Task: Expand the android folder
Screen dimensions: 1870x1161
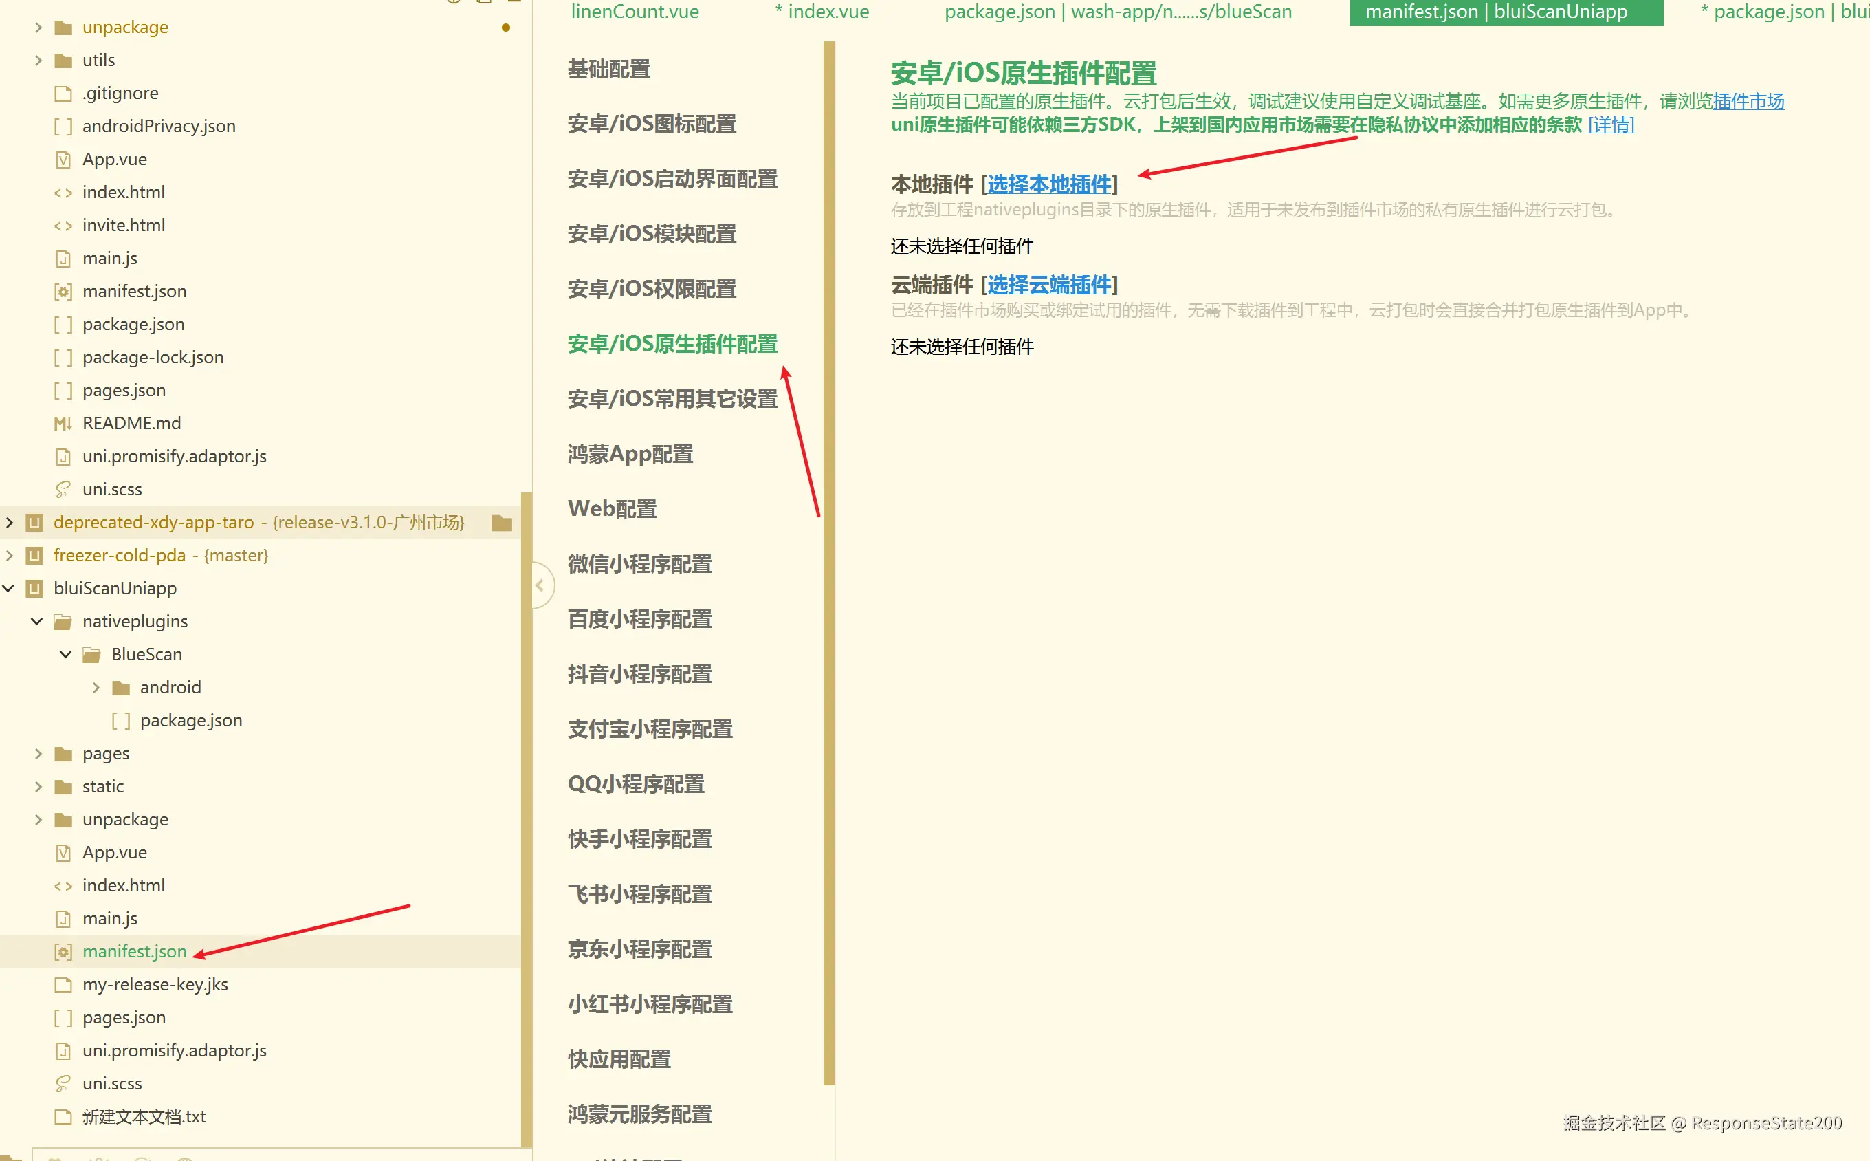Action: 96,688
